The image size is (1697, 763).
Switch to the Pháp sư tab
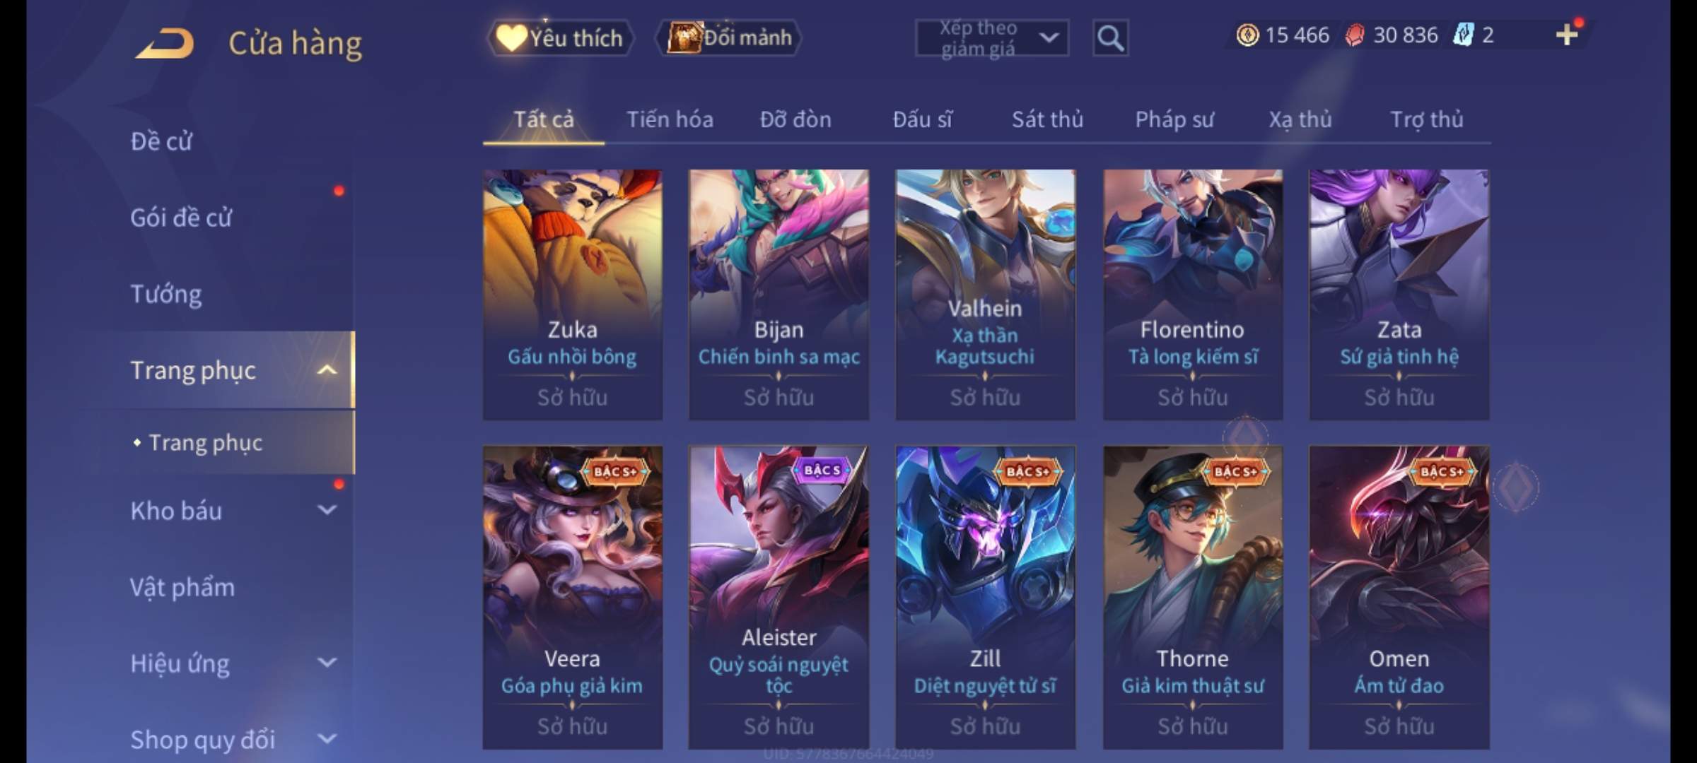point(1174,119)
